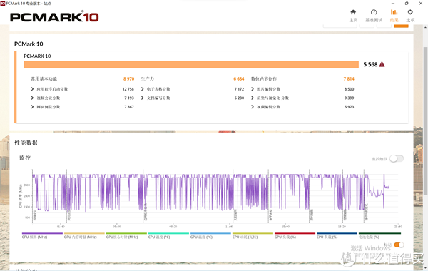The width and height of the screenshot is (428, 271).
Task: Click the 常用基本功能 group heading
Action: pos(44,79)
